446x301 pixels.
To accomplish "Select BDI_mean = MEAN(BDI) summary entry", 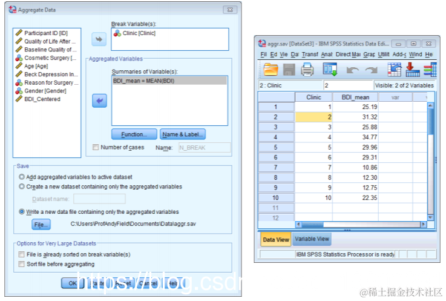I will (170, 81).
